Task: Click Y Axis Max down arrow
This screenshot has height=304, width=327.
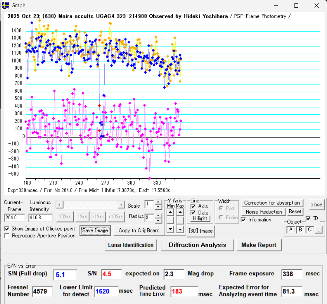Action: tap(180, 229)
